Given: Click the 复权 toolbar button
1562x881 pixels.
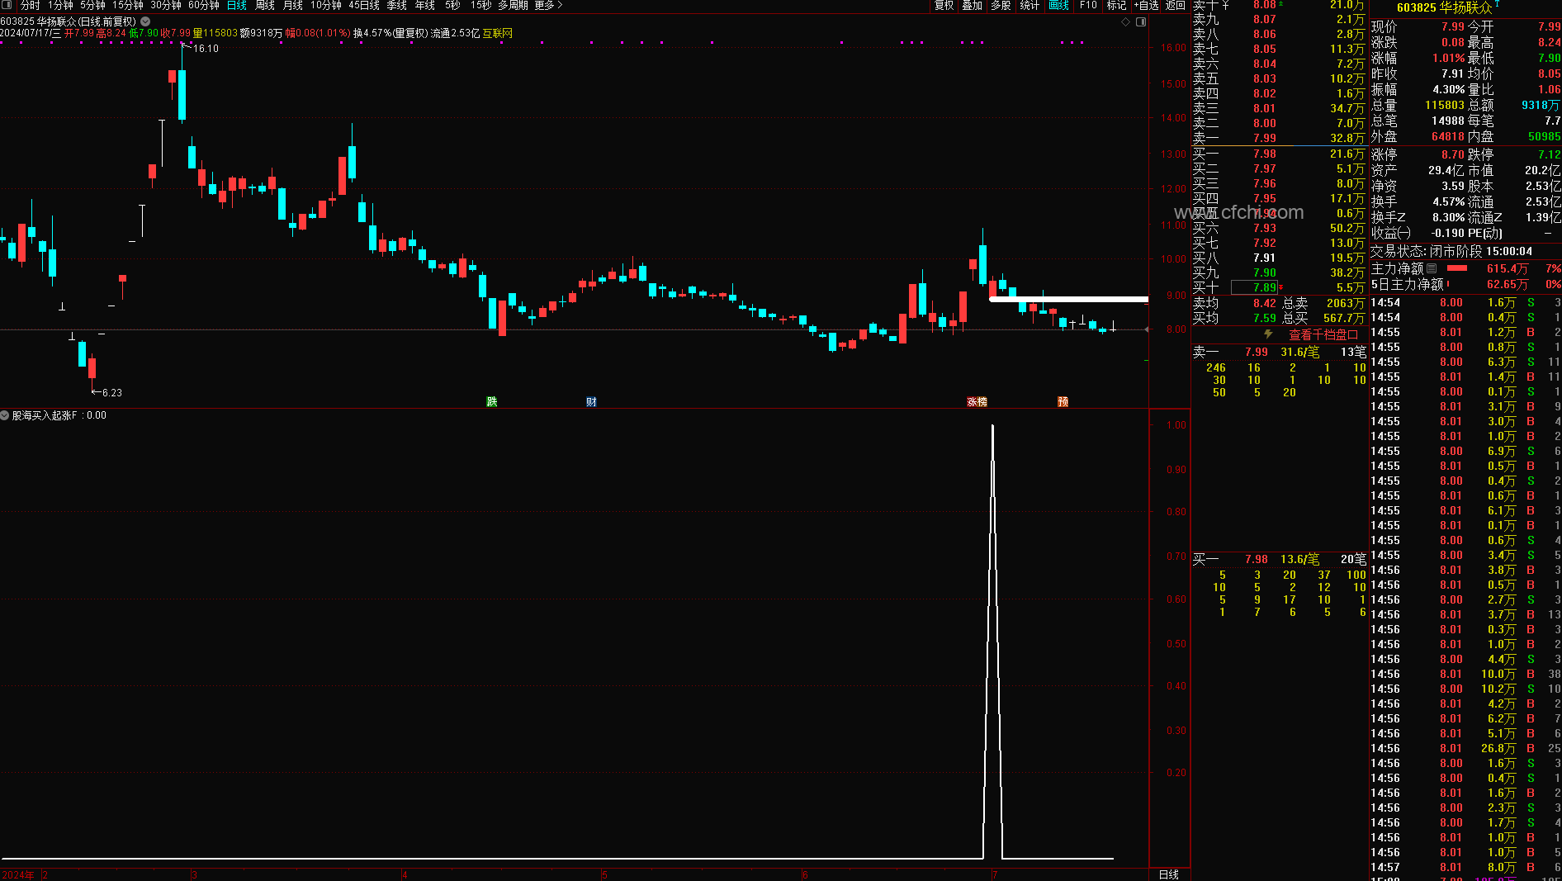Looking at the screenshot, I should coord(944,5).
